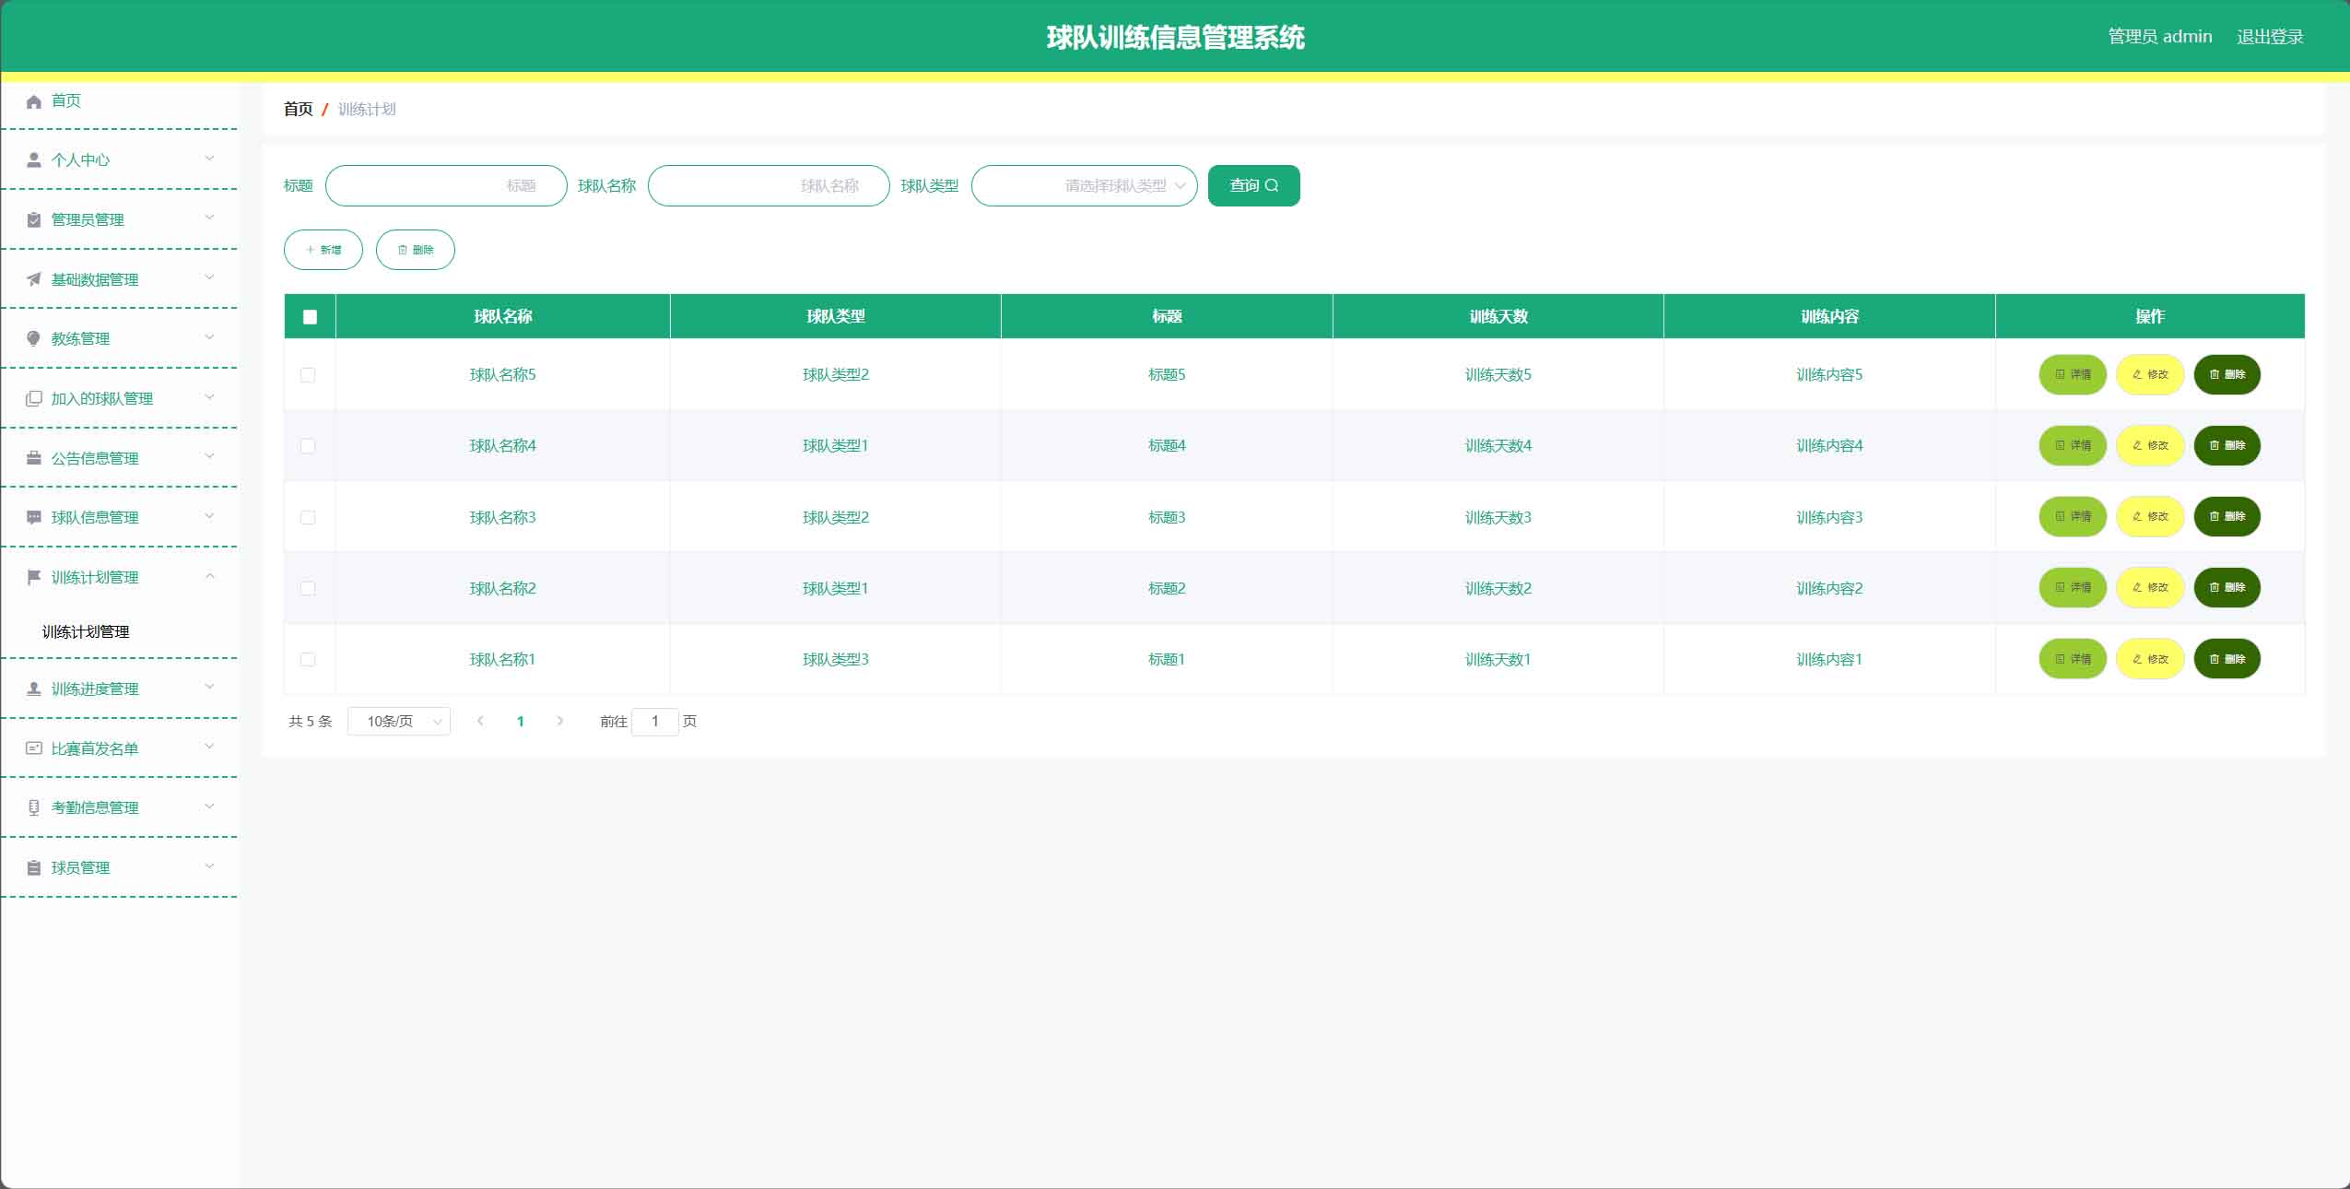Expand the 管理员管理 chevron

click(x=209, y=218)
